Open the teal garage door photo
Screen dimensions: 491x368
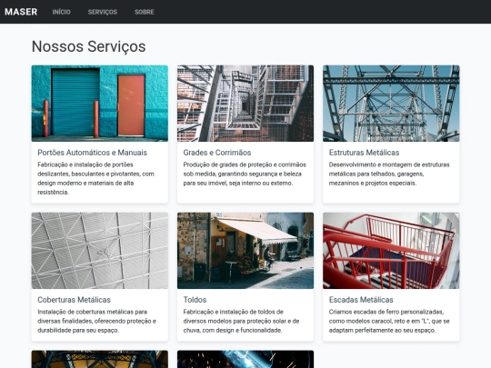100,104
